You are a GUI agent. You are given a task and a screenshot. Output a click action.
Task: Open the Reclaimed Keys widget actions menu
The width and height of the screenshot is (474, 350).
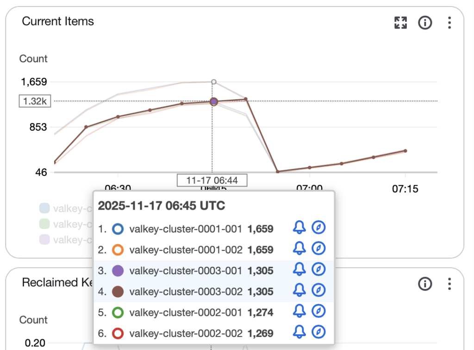449,284
